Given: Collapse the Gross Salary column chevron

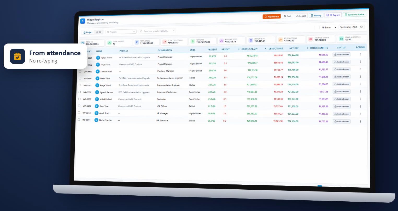Looking at the screenshot, I should 239,49.
